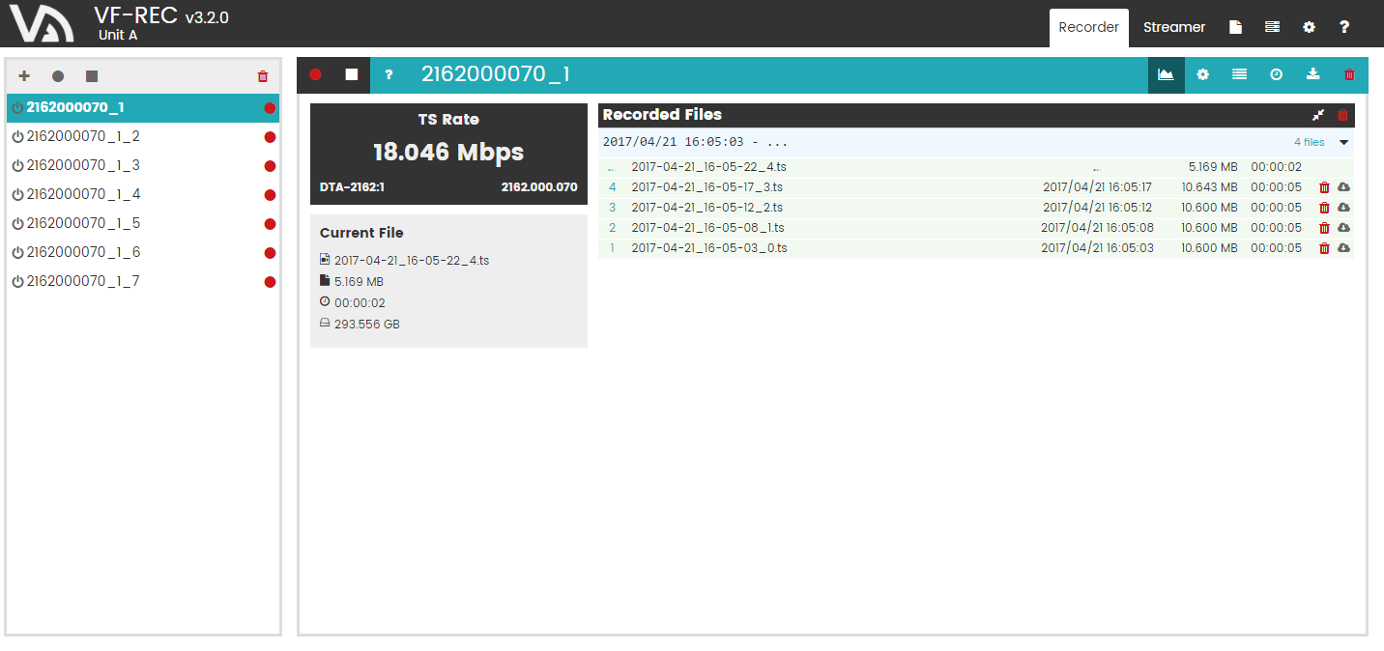Click question mark next to recorder title
The height and width of the screenshot is (651, 1384).
click(389, 74)
